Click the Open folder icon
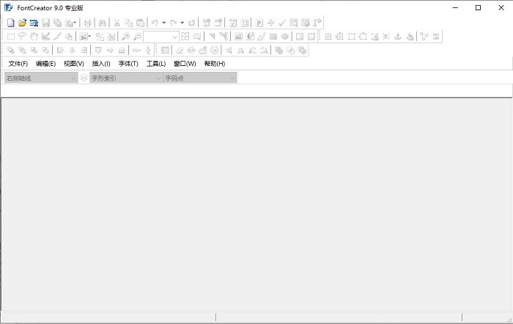 click(22, 23)
